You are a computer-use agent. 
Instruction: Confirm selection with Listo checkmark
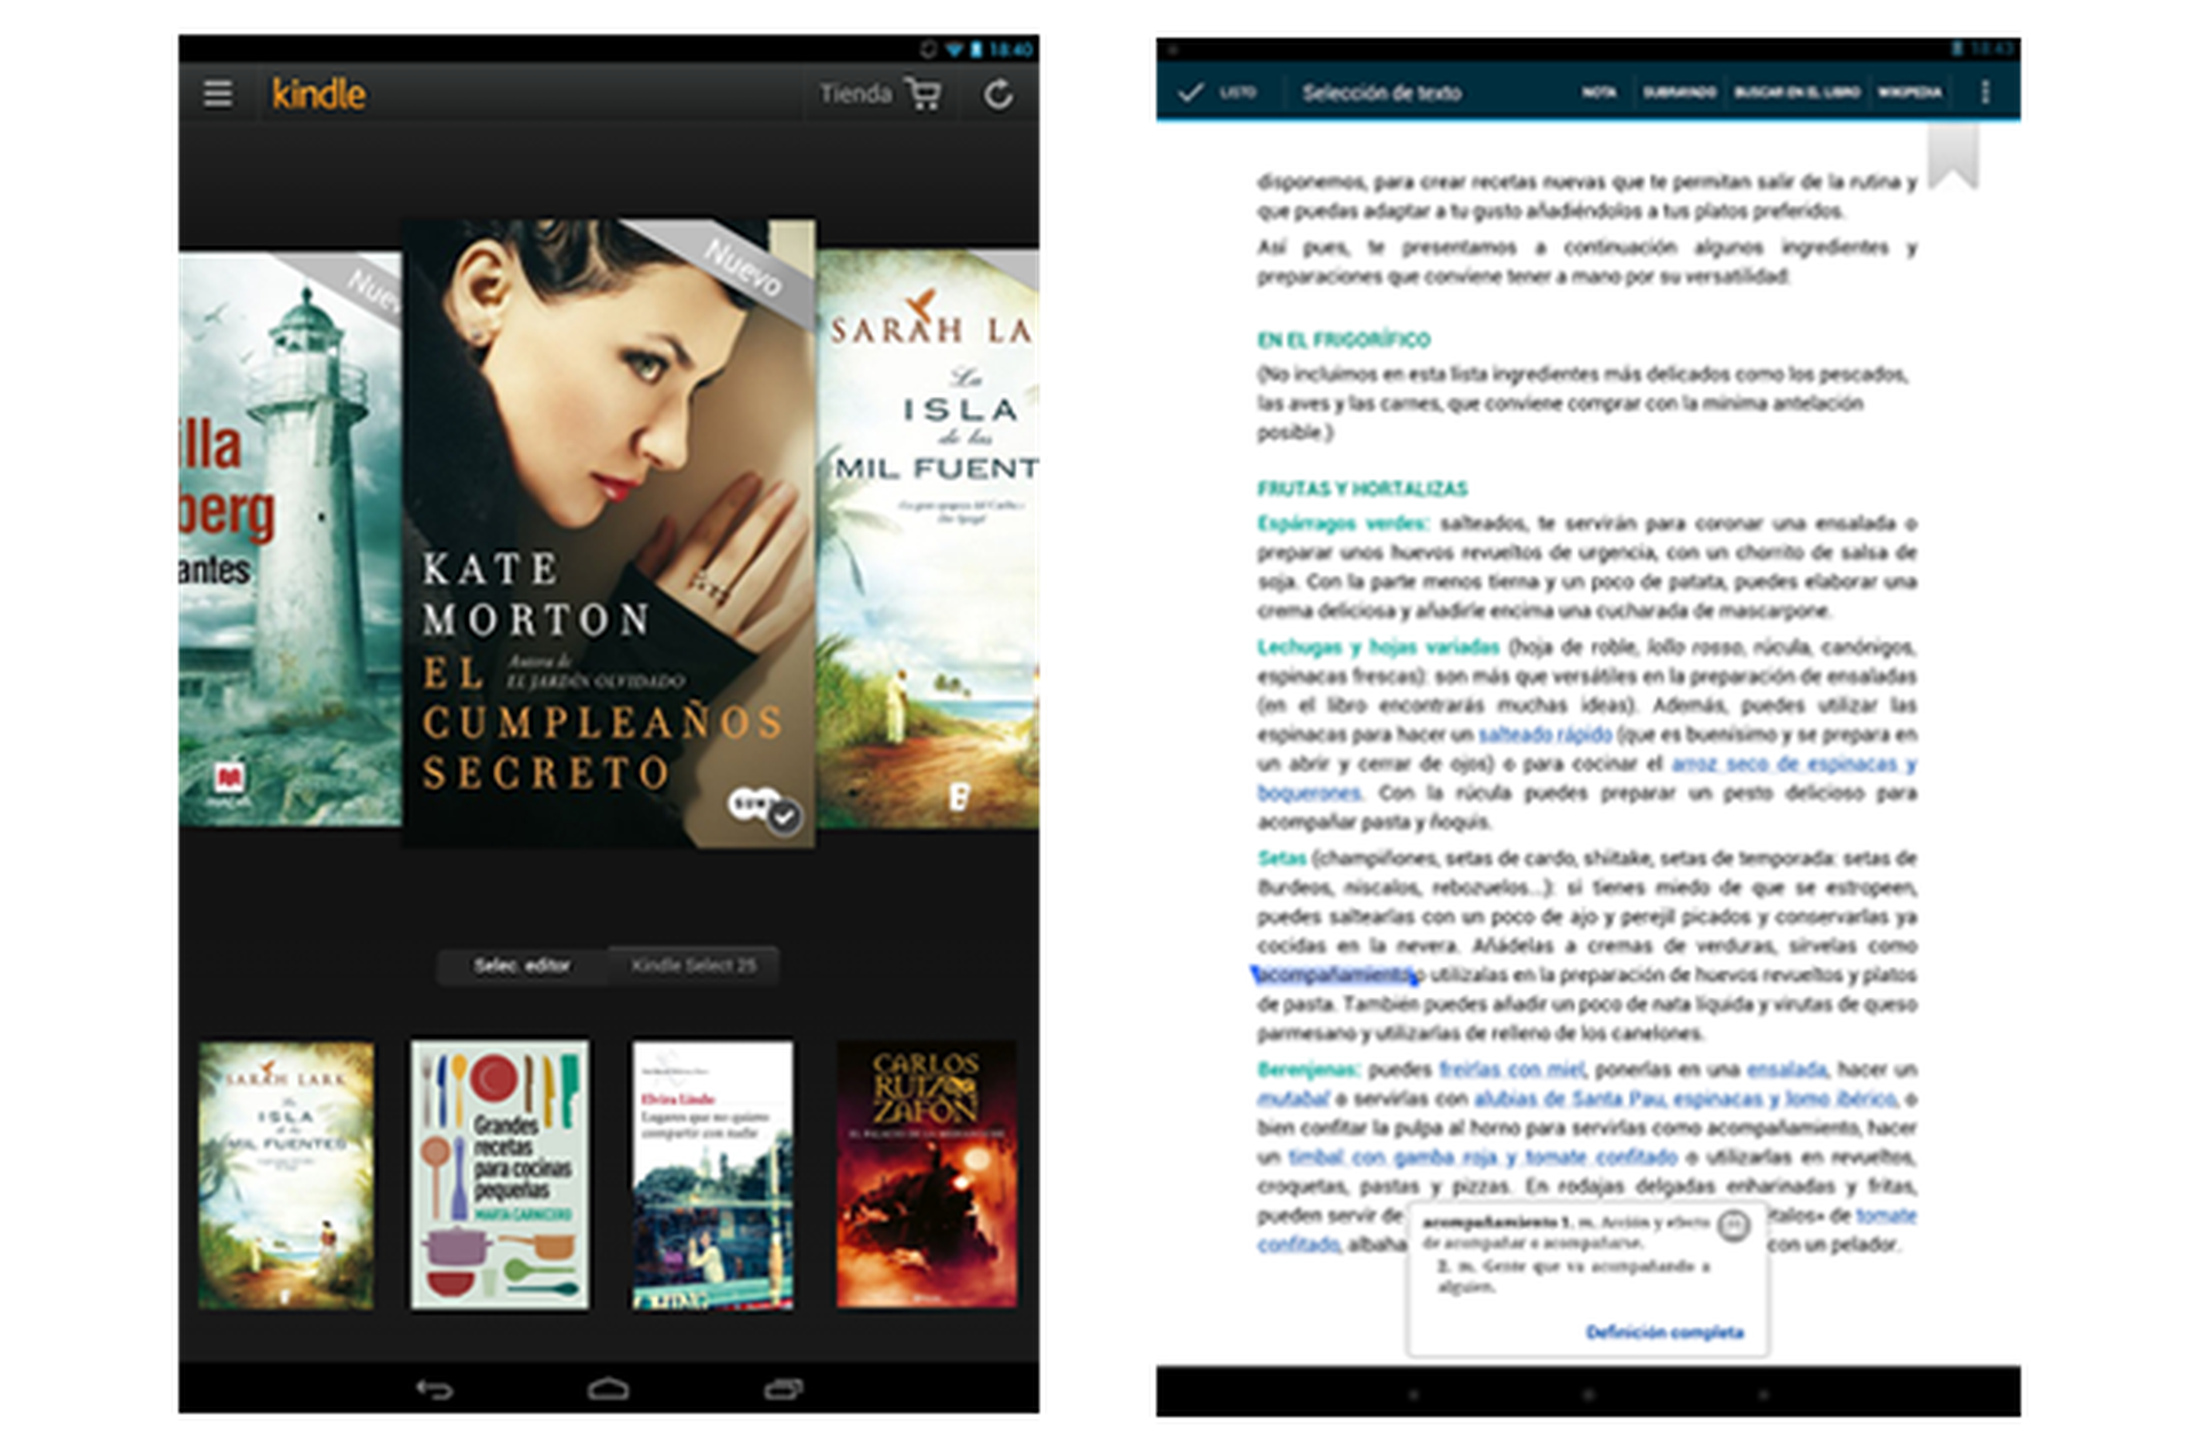1191,92
